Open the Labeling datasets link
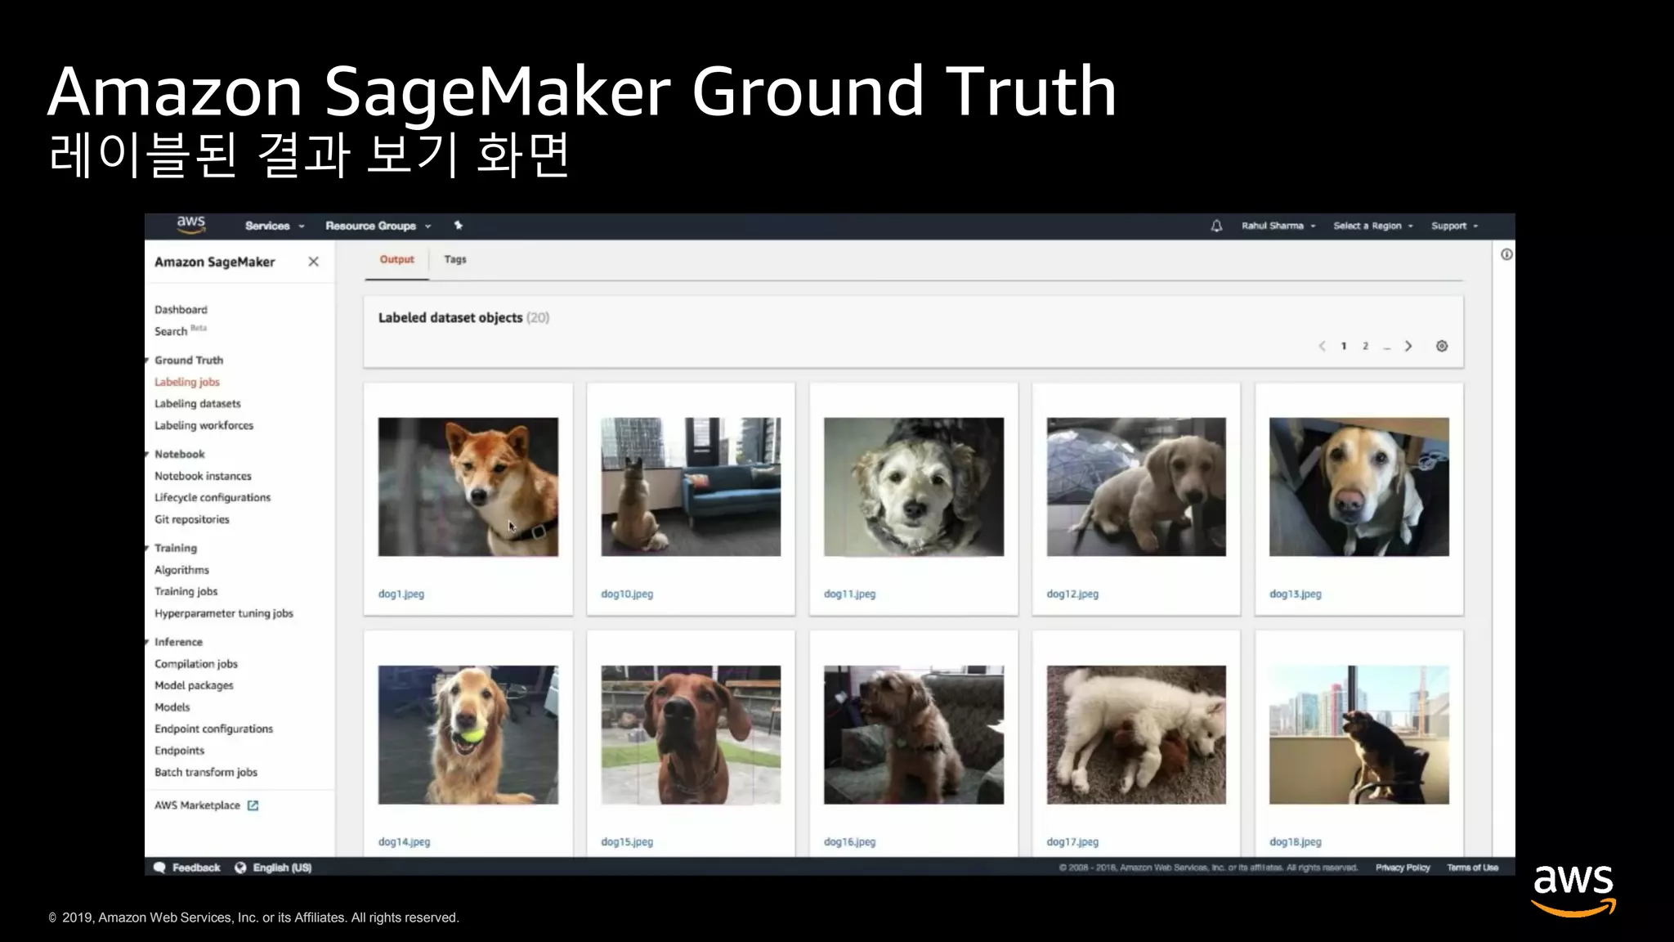This screenshot has height=942, width=1674. coord(198,403)
